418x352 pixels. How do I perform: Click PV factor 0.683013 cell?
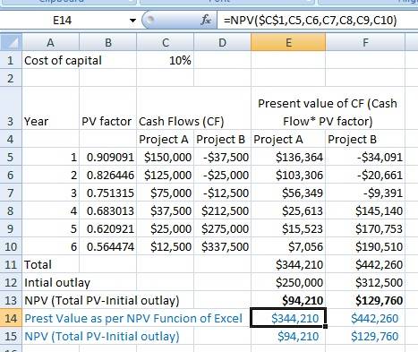click(108, 210)
